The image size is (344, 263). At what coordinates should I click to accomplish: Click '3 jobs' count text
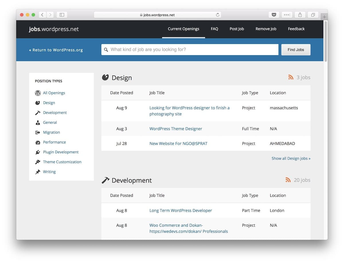[x=303, y=77]
